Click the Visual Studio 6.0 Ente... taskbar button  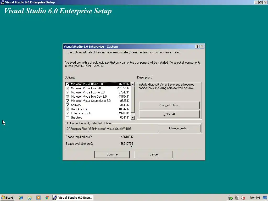pyautogui.click(x=73, y=198)
